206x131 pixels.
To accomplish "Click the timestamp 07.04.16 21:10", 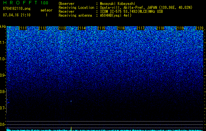I will [x=17, y=15].
